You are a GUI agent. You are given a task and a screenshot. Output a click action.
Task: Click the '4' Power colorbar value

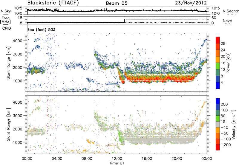222,82
